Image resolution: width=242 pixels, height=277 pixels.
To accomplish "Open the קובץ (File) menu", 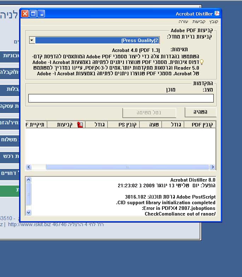I will coord(214,22).
